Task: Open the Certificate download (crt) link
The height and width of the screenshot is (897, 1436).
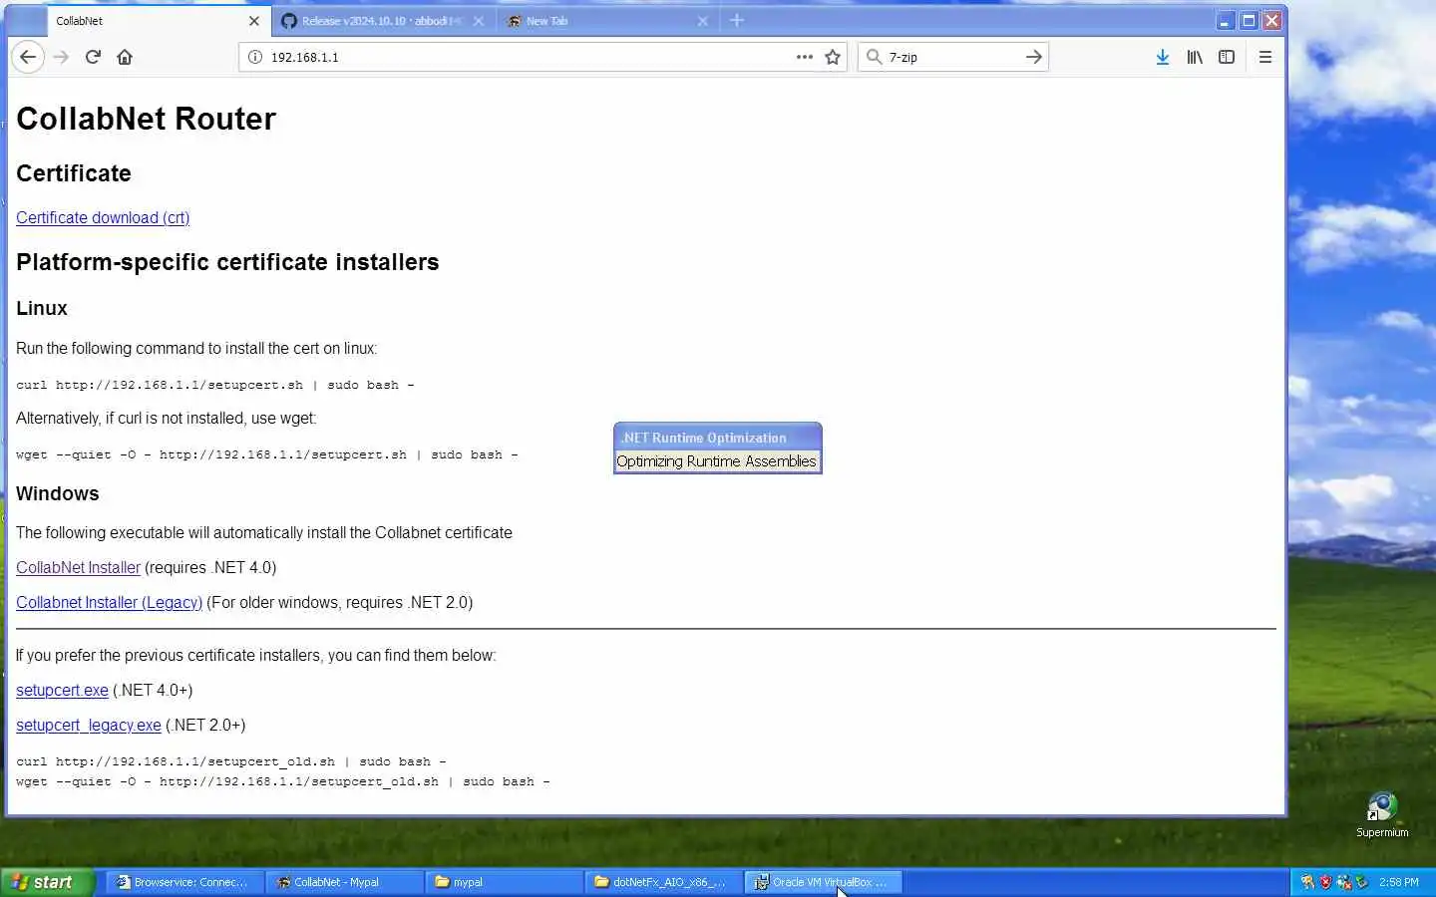Action: tap(103, 217)
